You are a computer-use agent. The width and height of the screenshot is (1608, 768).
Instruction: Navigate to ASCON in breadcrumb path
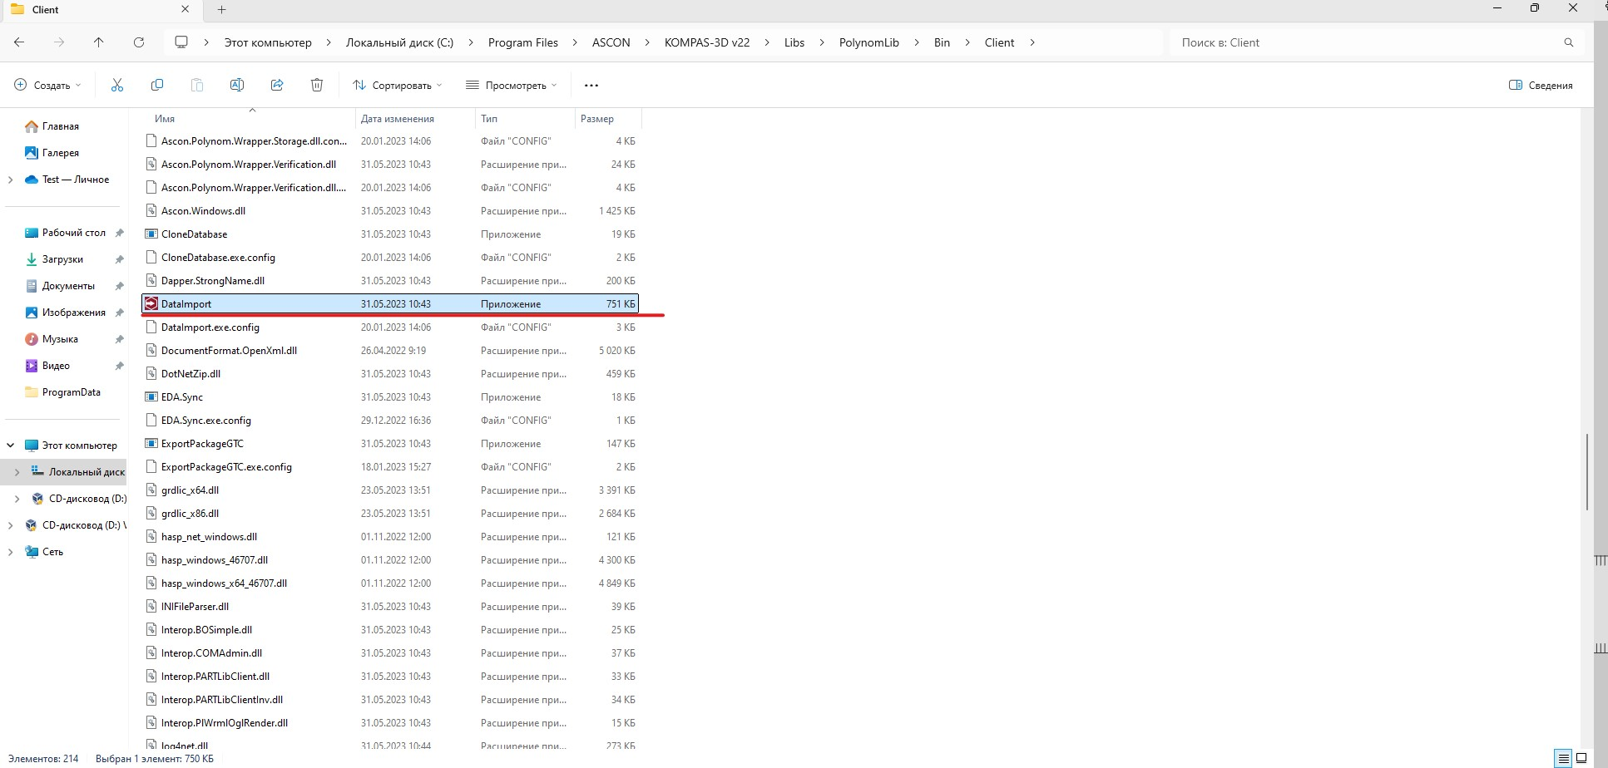pos(611,42)
